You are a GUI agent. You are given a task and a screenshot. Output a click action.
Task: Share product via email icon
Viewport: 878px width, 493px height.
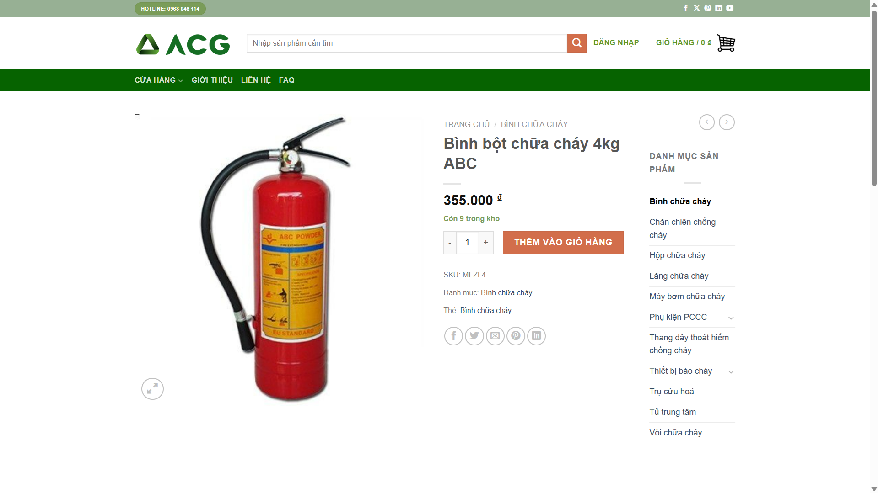pyautogui.click(x=495, y=336)
